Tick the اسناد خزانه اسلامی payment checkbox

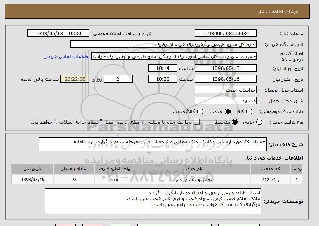196,122
